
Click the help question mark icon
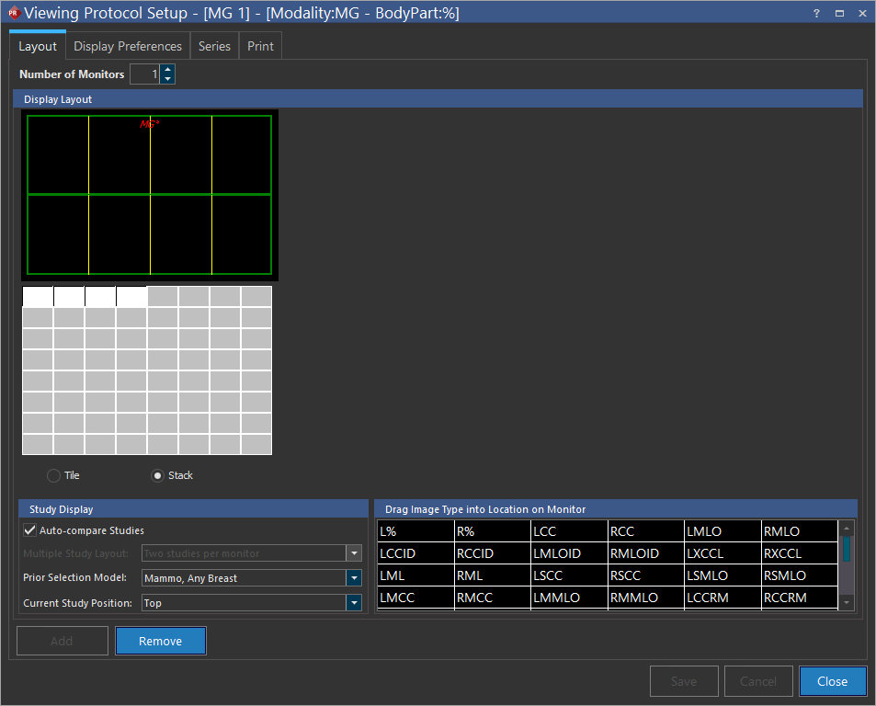pyautogui.click(x=816, y=14)
